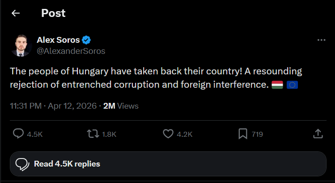
Task: Click the 4.2K likes count
Action: point(185,134)
